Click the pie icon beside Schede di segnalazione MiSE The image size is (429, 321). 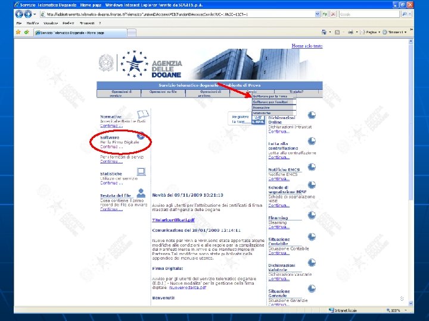pyautogui.click(x=312, y=185)
